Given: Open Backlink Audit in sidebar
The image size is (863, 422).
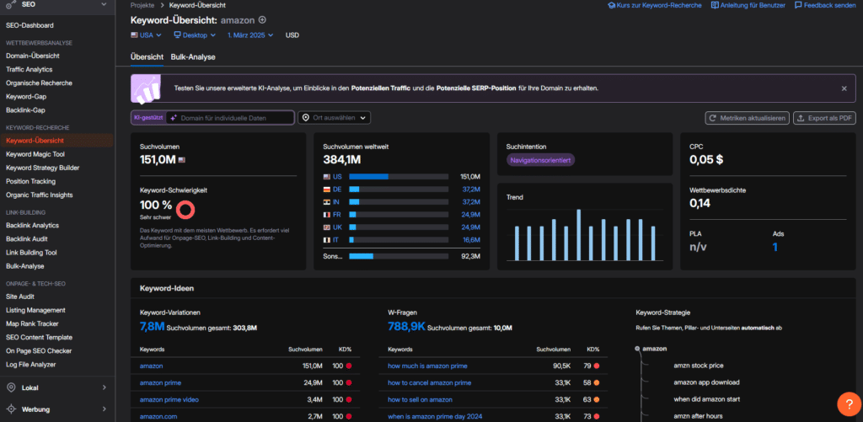Looking at the screenshot, I should click(26, 238).
